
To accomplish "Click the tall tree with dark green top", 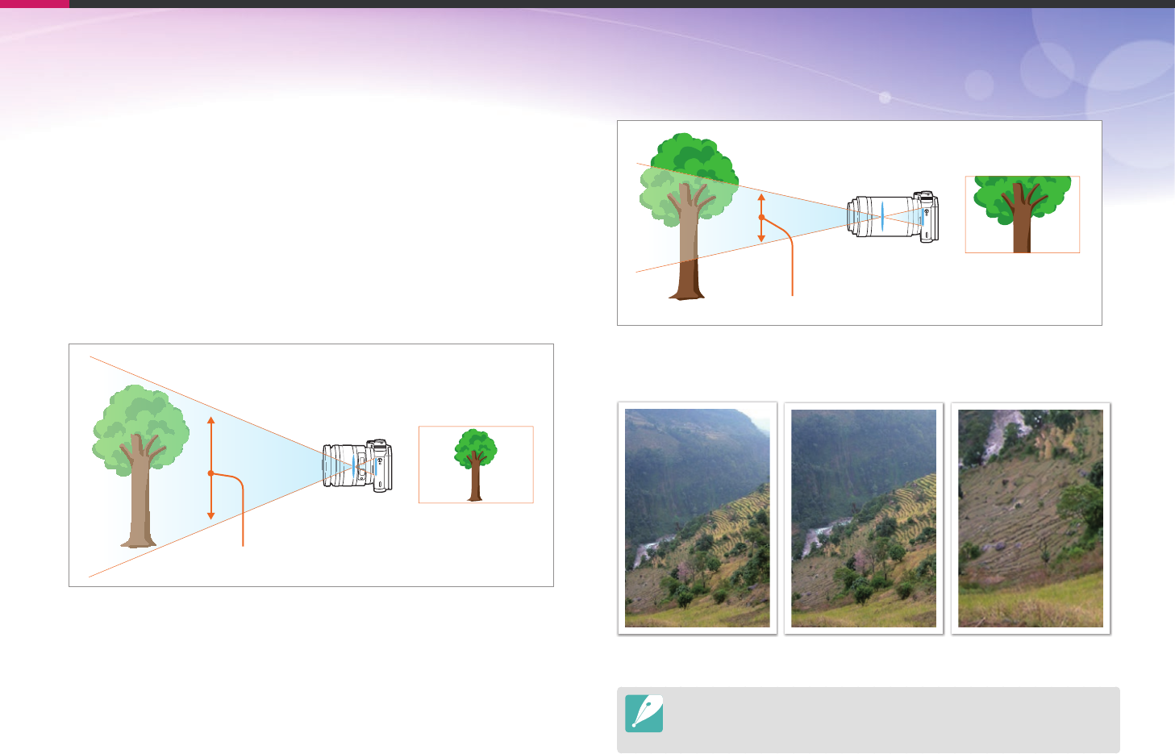I will [689, 216].
